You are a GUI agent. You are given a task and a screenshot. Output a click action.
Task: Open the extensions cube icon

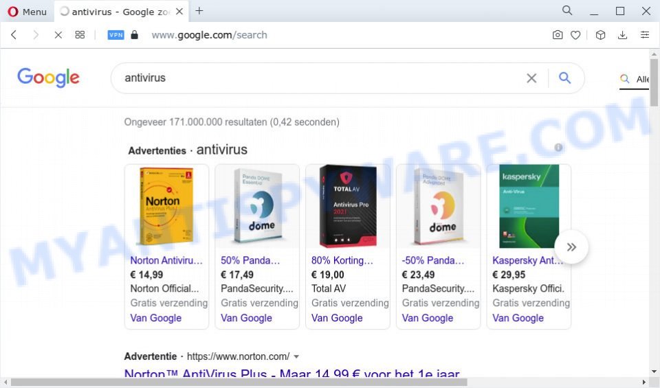tap(600, 35)
